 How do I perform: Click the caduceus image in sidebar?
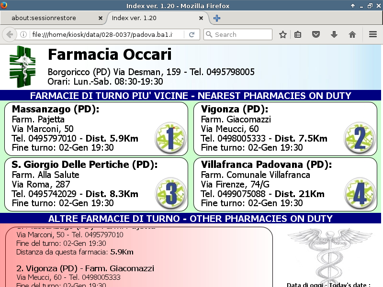(328, 254)
